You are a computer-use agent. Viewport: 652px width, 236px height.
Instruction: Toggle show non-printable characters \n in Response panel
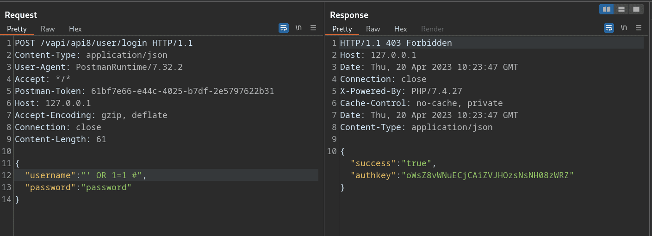tap(624, 28)
